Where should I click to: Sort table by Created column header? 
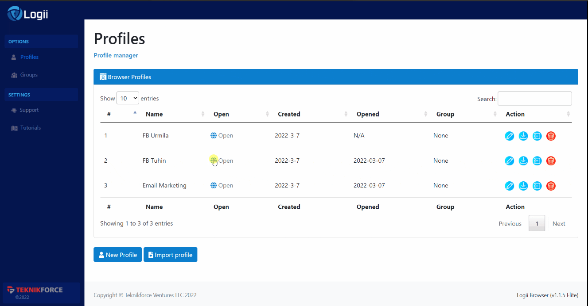[311, 114]
